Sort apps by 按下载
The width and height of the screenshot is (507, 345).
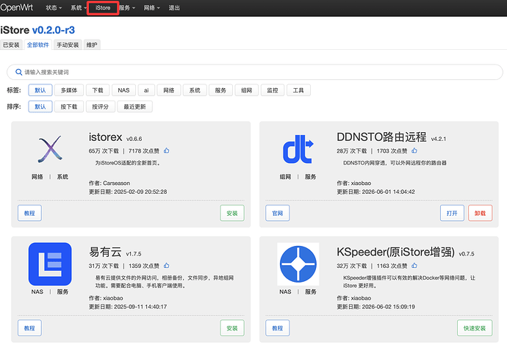click(69, 106)
